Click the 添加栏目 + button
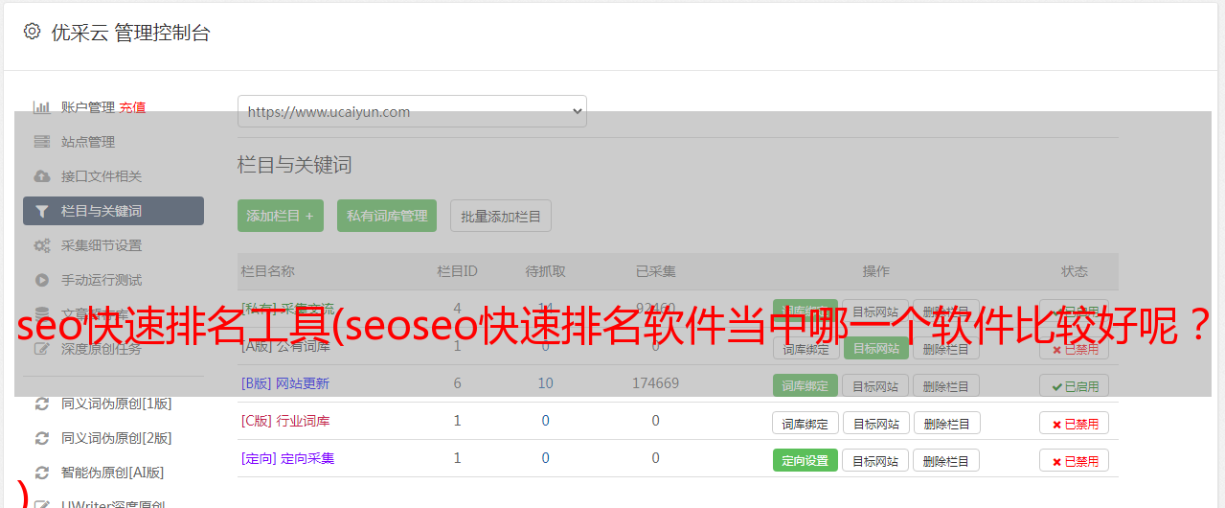 click(281, 216)
